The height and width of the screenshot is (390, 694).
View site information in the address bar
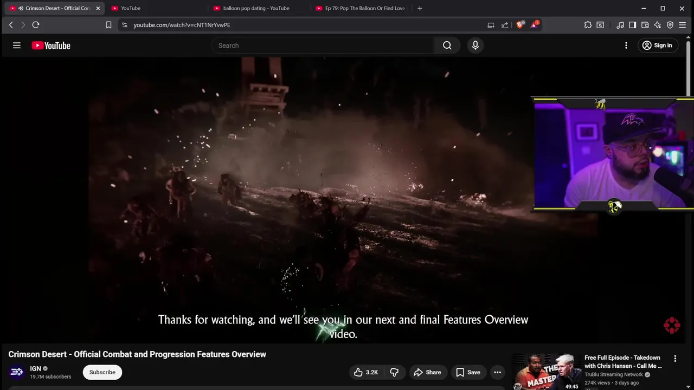point(124,25)
